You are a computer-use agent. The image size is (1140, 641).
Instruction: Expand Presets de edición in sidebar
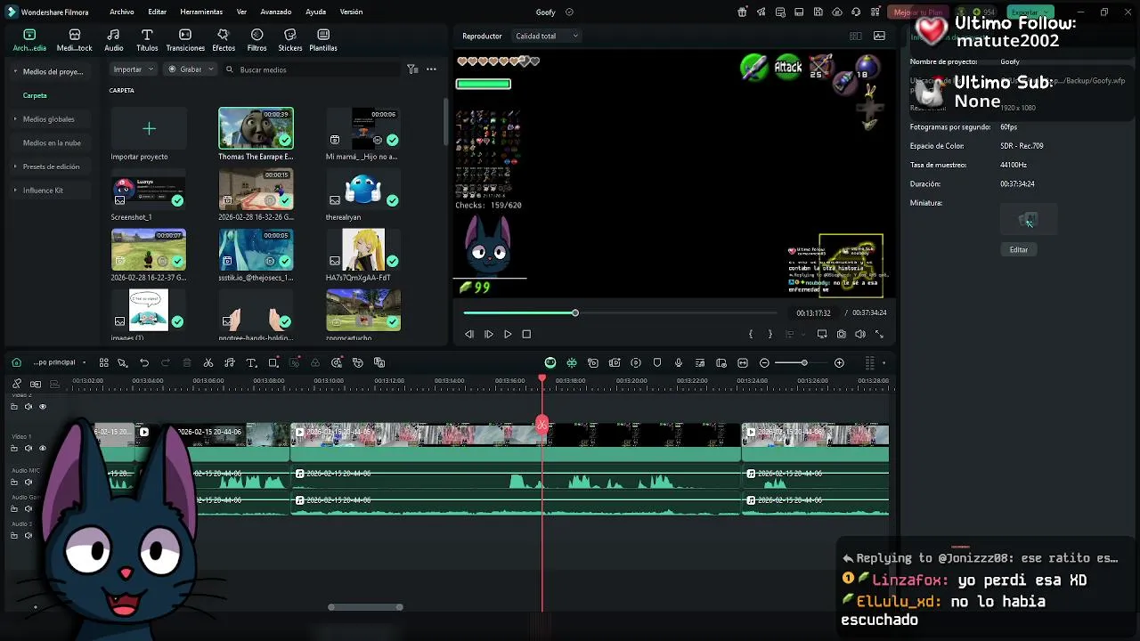point(15,166)
